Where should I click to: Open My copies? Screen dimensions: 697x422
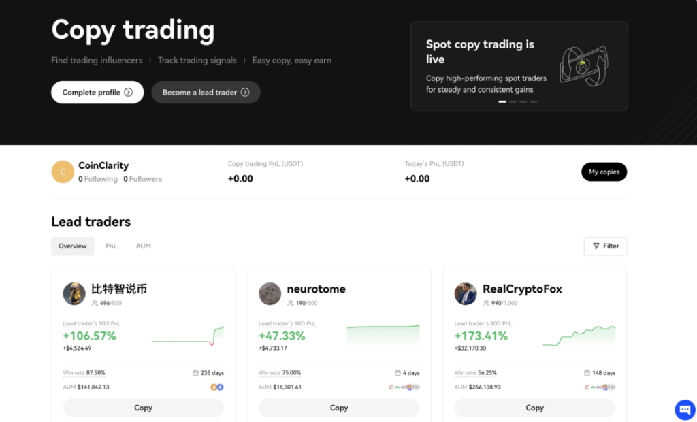pyautogui.click(x=604, y=172)
